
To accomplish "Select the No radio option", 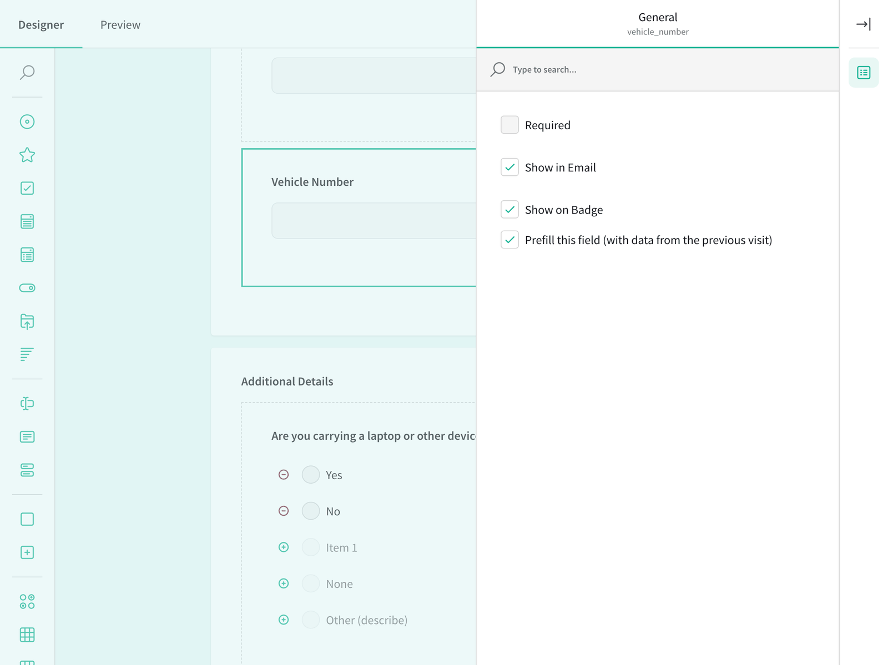I will (311, 511).
